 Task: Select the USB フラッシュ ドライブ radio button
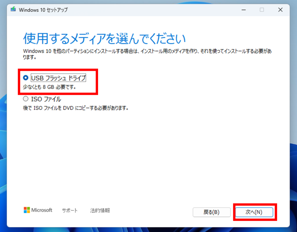(26, 78)
